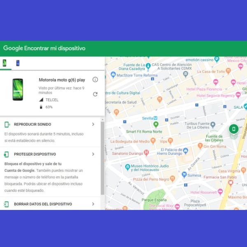The image size is (247, 247).
Task: Click the Turibus Fuente De La Cibeles pin
Action: tap(213, 125)
